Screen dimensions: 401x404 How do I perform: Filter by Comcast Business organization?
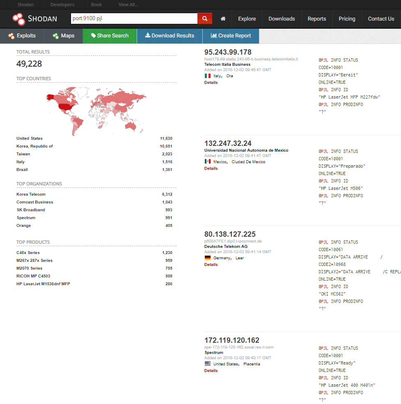(x=35, y=202)
